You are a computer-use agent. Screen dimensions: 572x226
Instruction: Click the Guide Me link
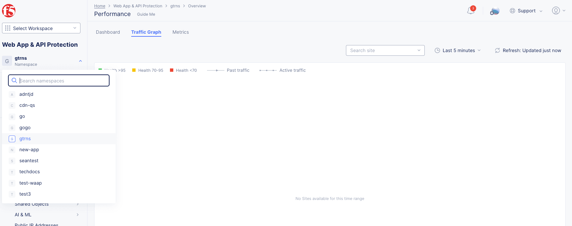point(146,14)
